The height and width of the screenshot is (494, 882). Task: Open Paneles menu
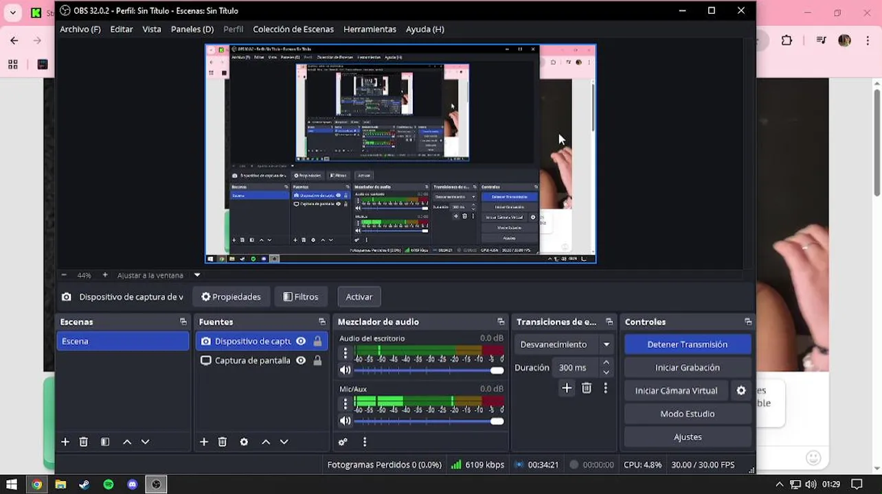point(192,29)
